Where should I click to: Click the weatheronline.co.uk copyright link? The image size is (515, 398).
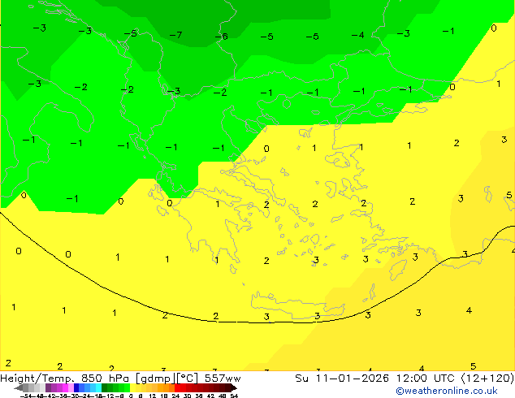(447, 391)
